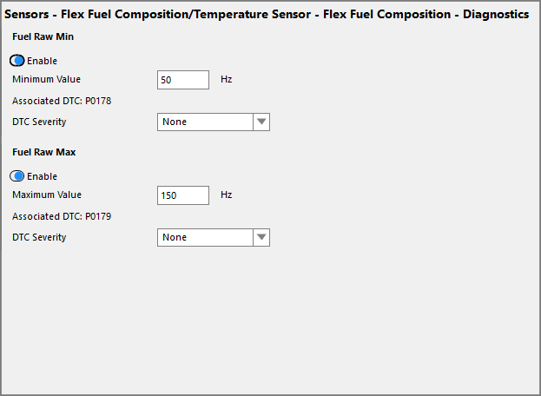Toggle the Fuel Raw Max Enable switch
This screenshot has height=396, width=541.
coord(17,176)
